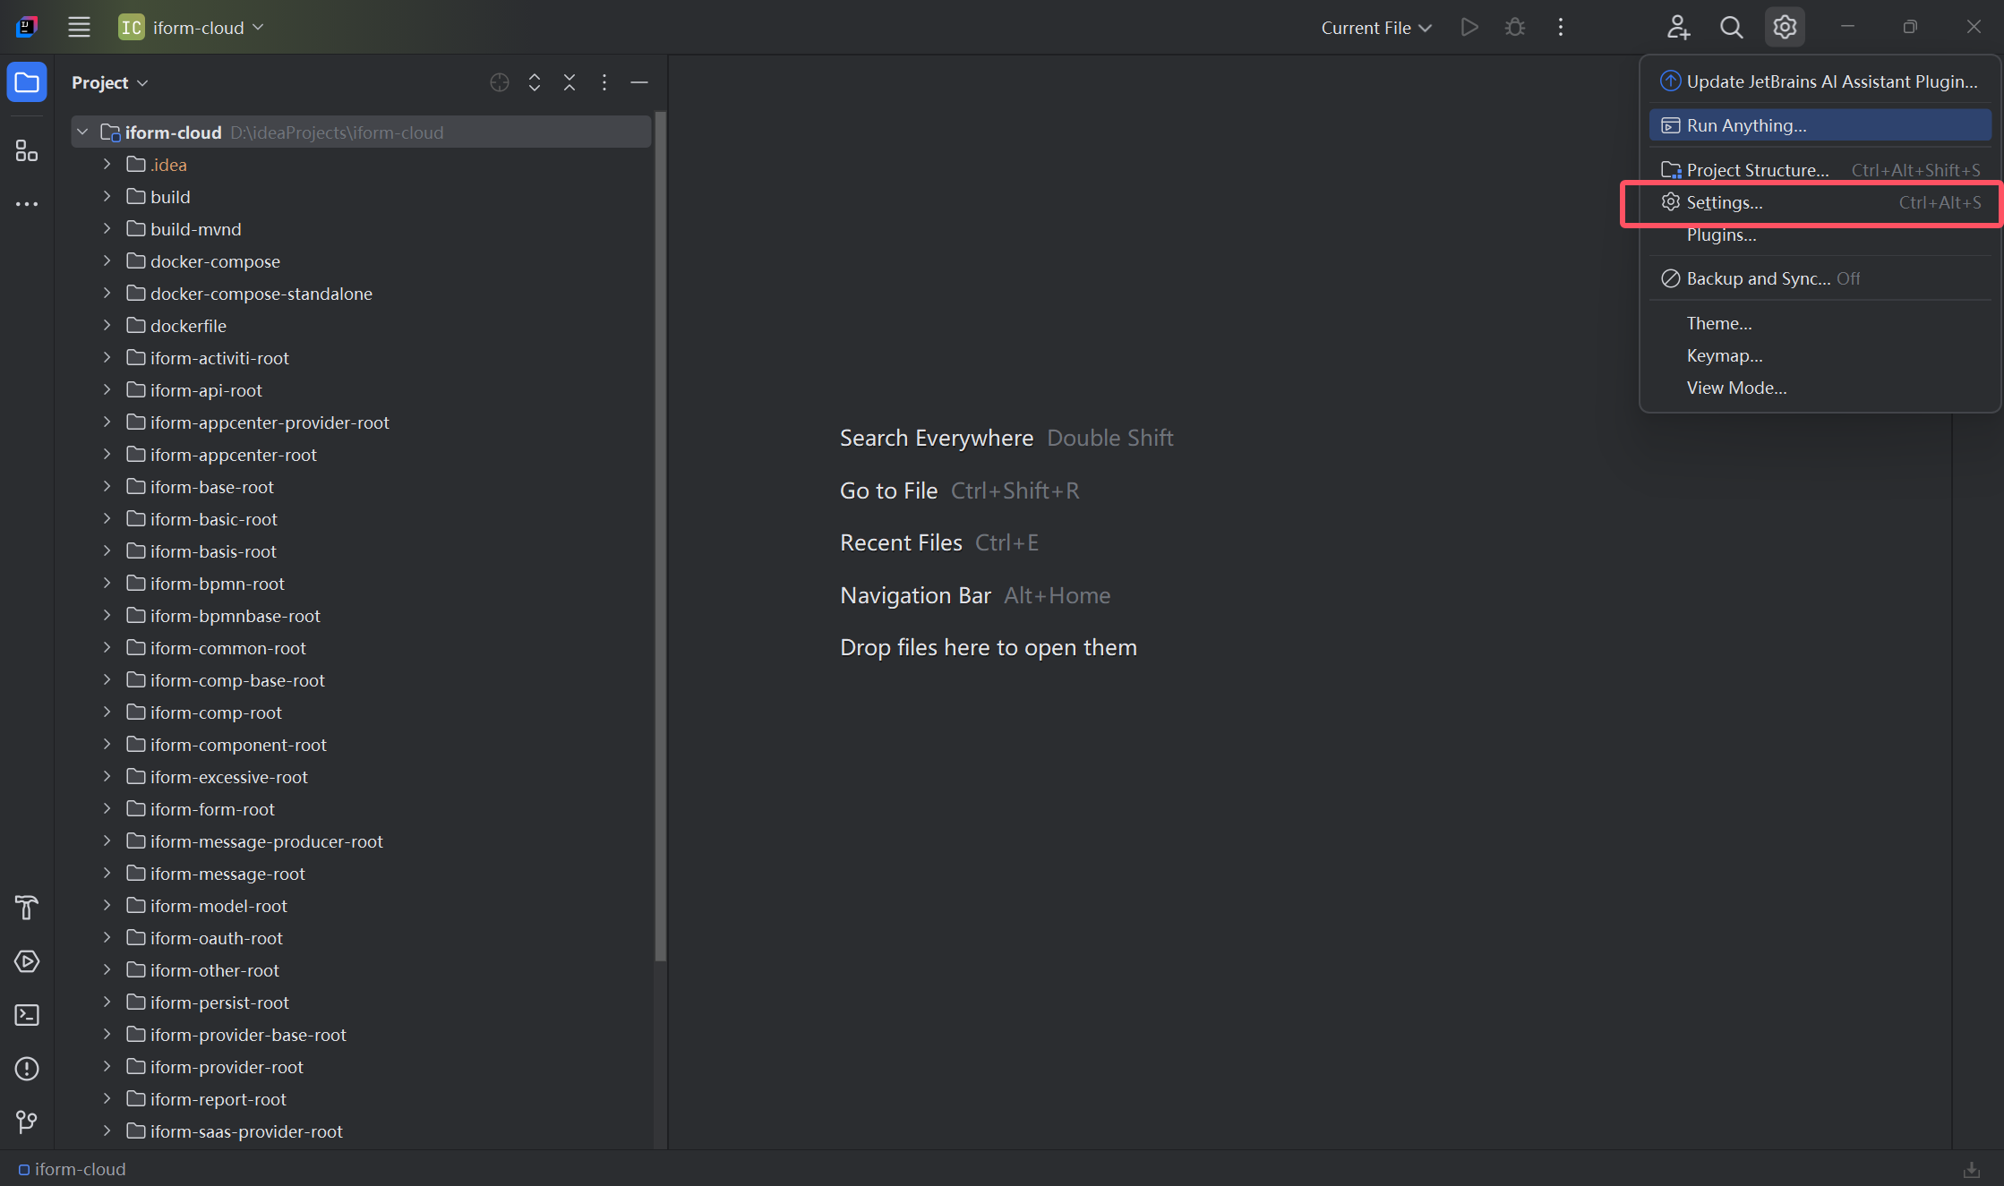This screenshot has height=1186, width=2004.
Task: Open the Build hammer tool window
Action: click(x=27, y=908)
